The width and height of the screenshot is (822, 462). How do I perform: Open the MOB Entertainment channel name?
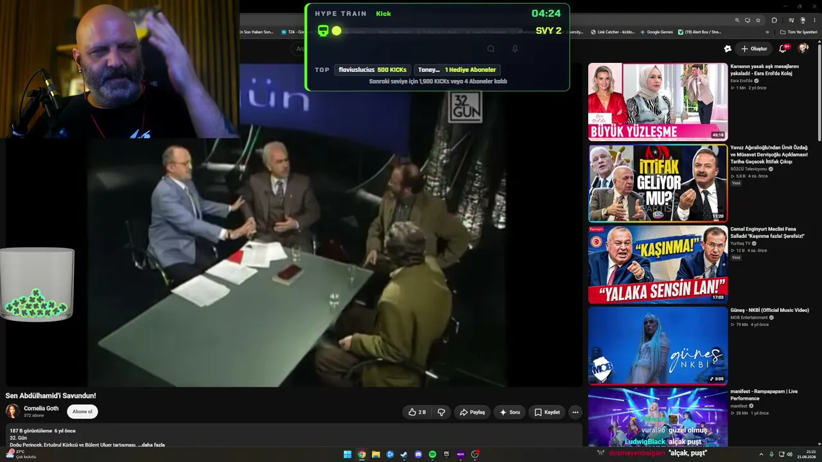coord(749,318)
